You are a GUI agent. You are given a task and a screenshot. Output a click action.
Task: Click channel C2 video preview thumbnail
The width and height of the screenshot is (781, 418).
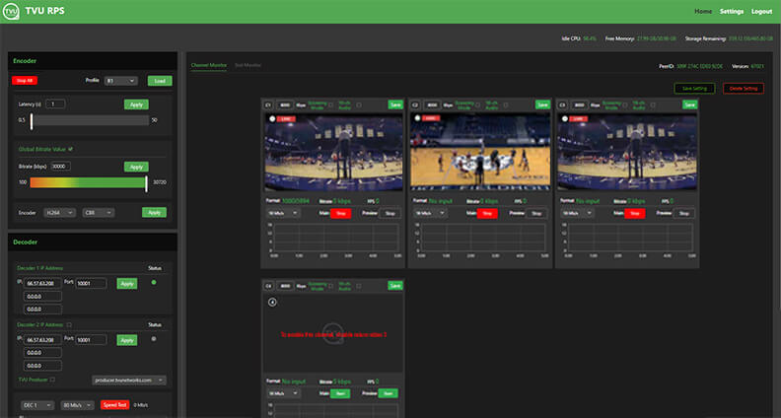tap(480, 151)
